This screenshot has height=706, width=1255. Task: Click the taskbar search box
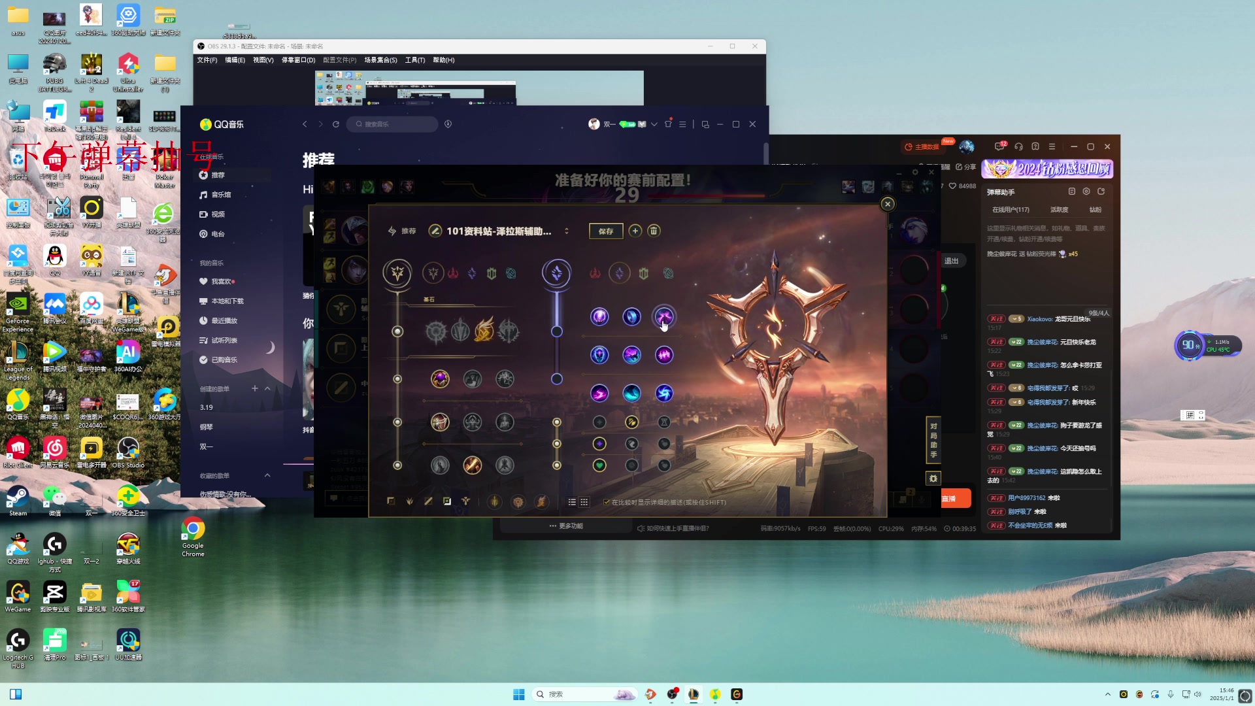[584, 694]
